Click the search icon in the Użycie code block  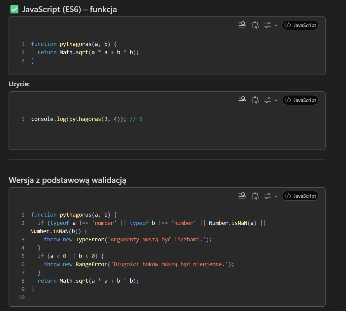click(242, 100)
